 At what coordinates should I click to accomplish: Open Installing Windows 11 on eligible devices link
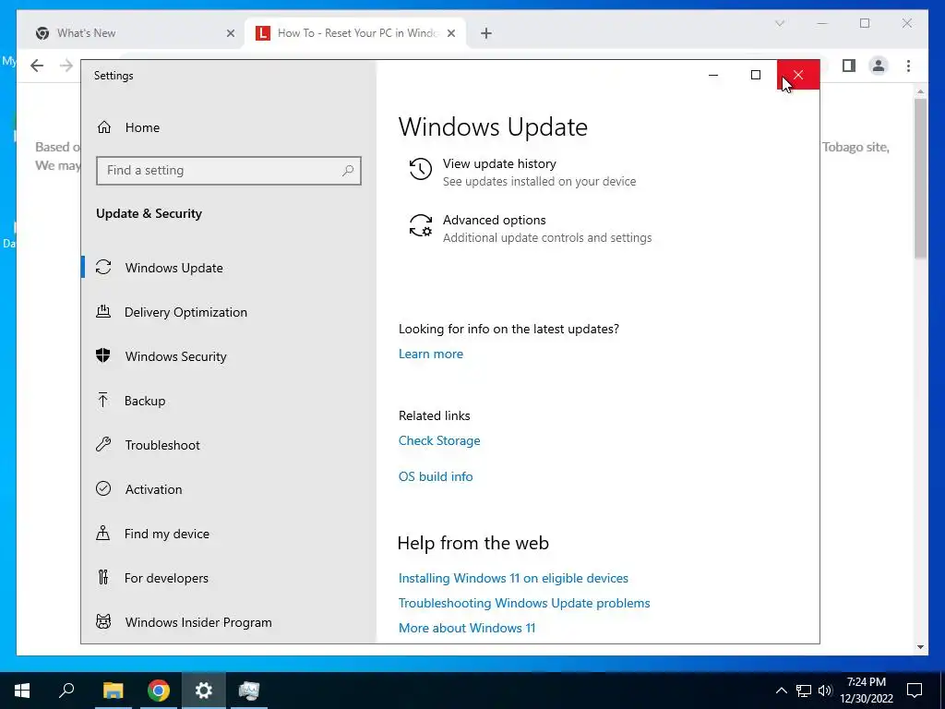click(513, 578)
